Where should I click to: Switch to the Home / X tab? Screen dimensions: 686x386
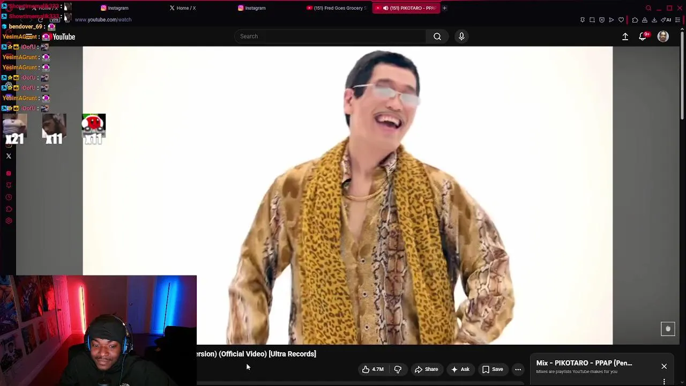click(x=183, y=8)
